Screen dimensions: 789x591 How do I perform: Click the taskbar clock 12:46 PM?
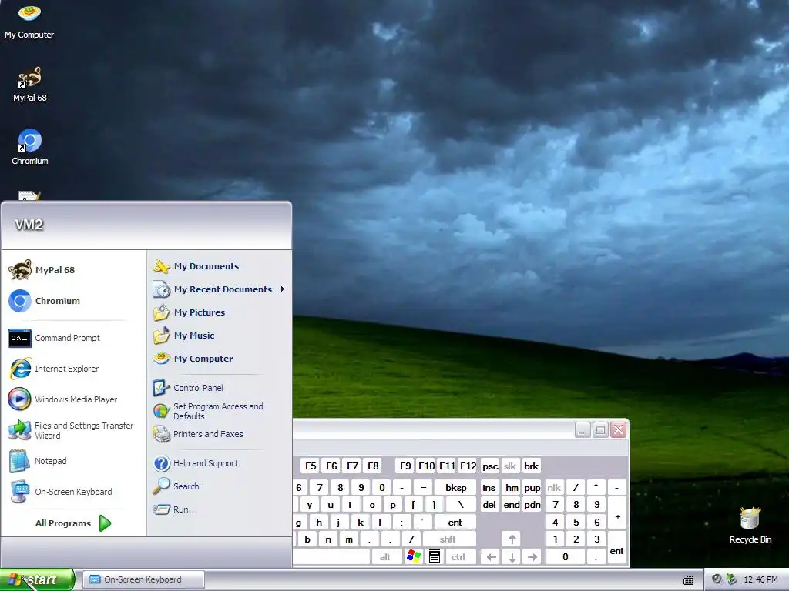click(760, 579)
